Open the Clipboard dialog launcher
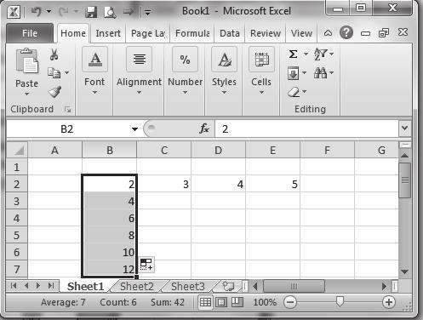 point(67,109)
